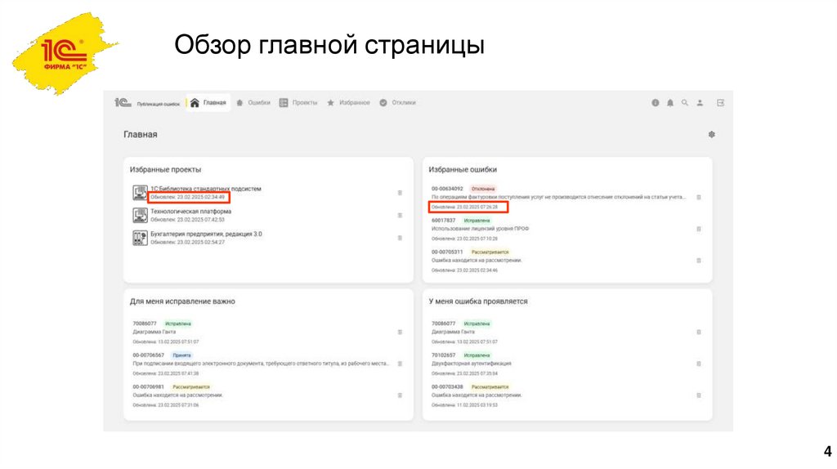Click the Публикация ошибок title link

click(x=158, y=104)
